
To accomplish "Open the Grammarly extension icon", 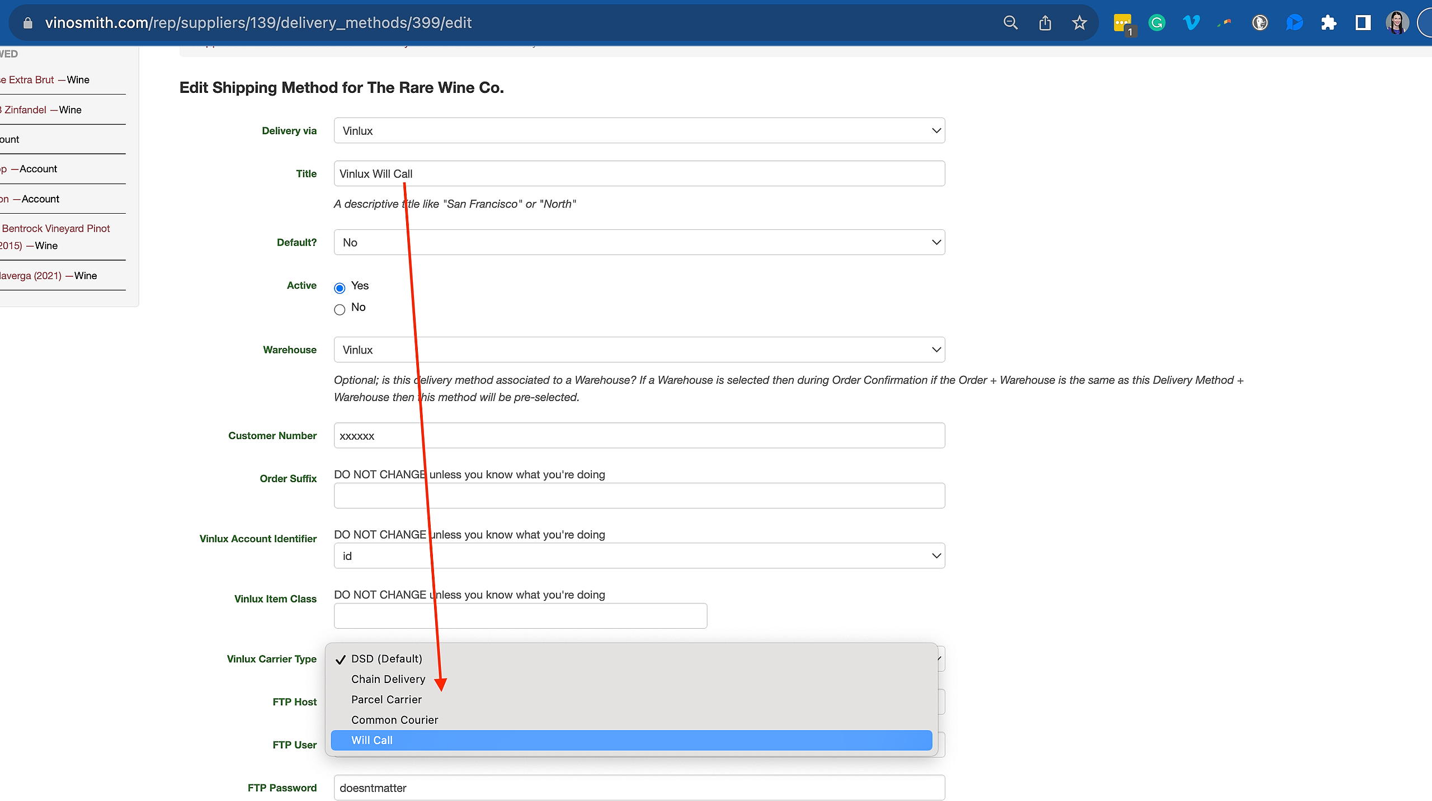I will tap(1157, 23).
